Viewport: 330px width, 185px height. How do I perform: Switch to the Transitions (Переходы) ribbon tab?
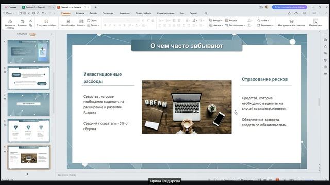(x=108, y=13)
